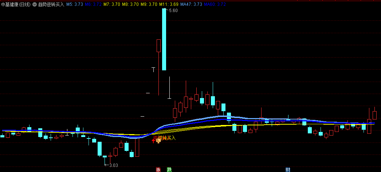Click the blue 财 marker icon
Viewport: 381px width, 172px height.
[288, 169]
